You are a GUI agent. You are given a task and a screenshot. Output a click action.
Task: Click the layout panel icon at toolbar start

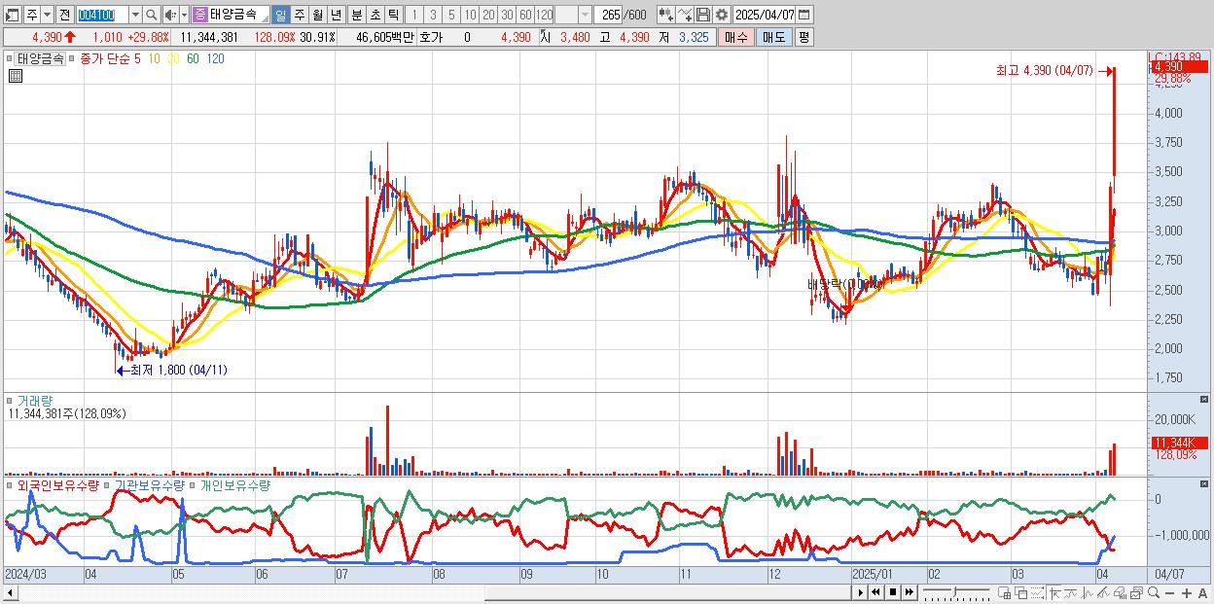pyautogui.click(x=13, y=15)
